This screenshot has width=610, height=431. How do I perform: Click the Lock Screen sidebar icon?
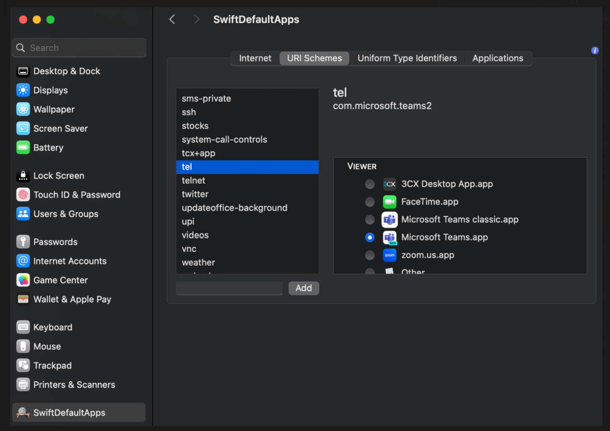pyautogui.click(x=23, y=176)
